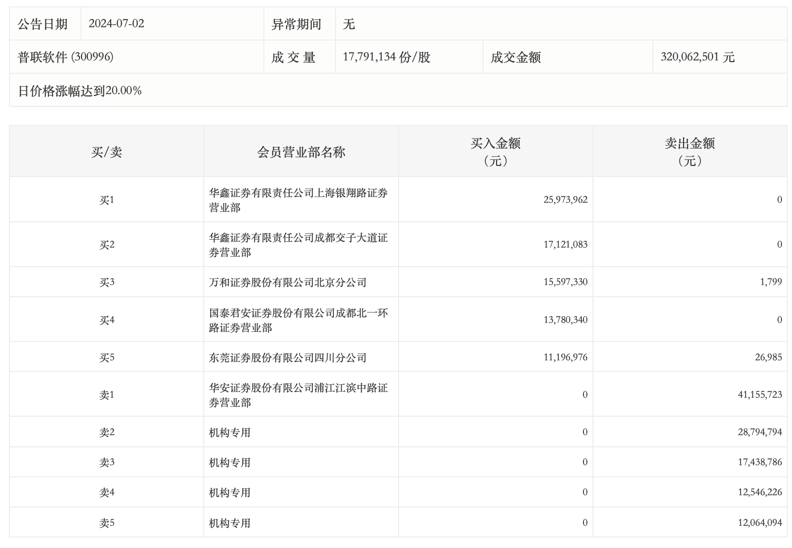The height and width of the screenshot is (548, 792).
Task: Click the 买/卖 column header
Action: tap(106, 152)
